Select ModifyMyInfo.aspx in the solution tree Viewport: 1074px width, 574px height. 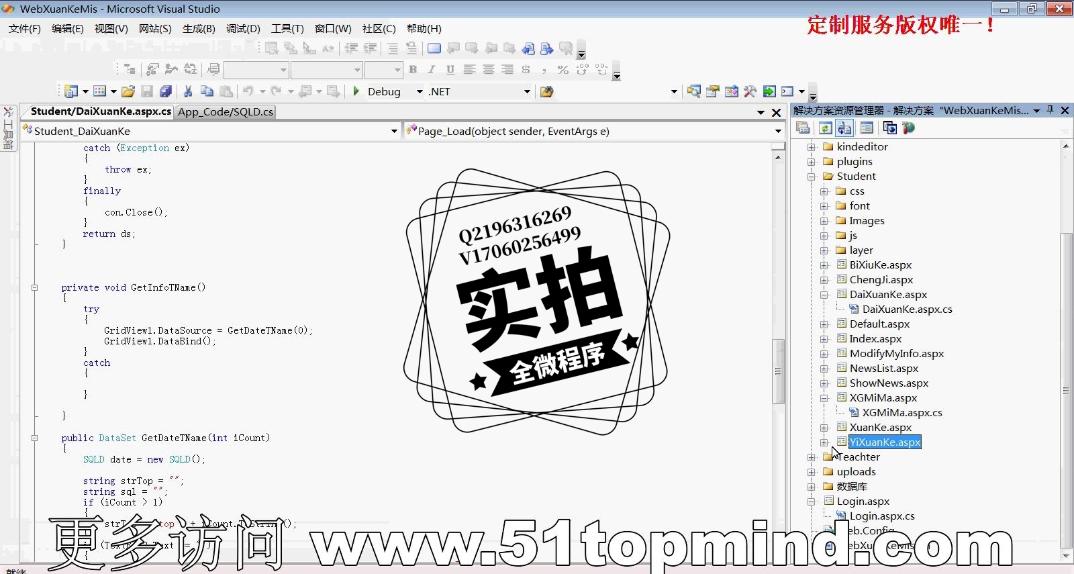(x=897, y=354)
